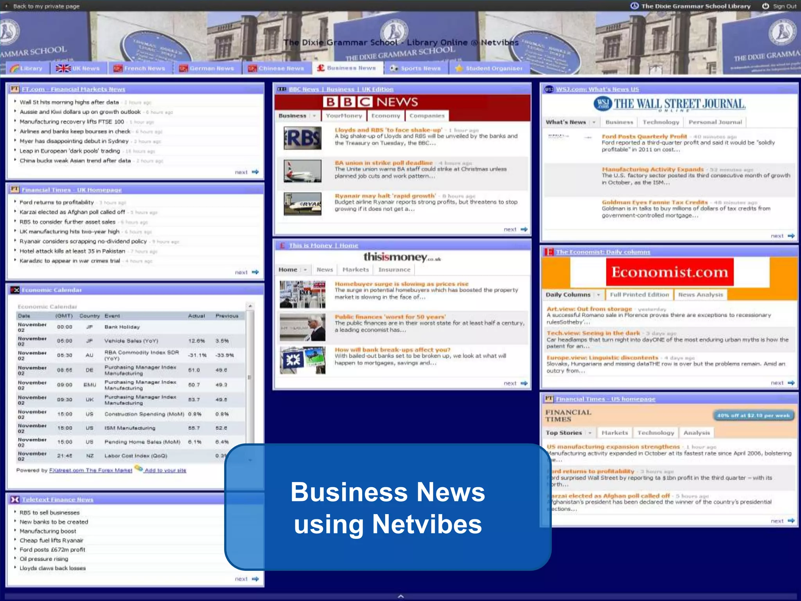Screen dimensions: 801x601
Task: Open Personal Journal tab in WSJ widget
Action: point(715,122)
